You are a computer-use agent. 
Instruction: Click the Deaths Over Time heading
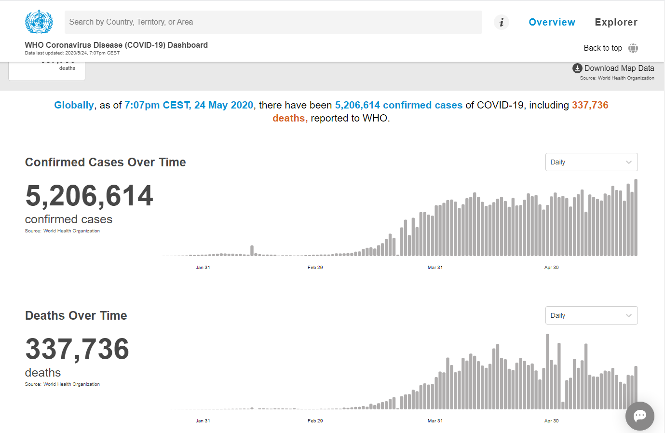point(76,315)
